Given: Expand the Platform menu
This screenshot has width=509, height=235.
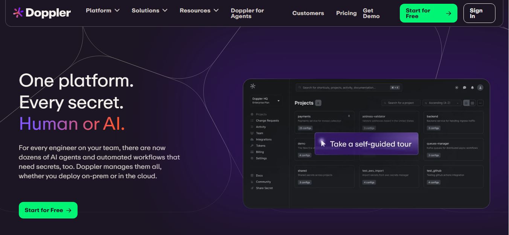Looking at the screenshot, I should (x=103, y=11).
